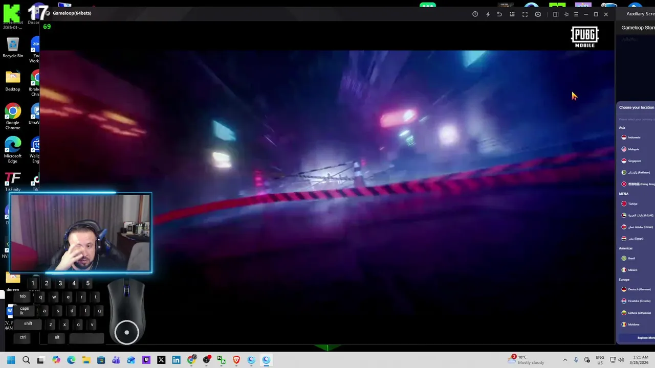
Task: Open the Windows Start menu
Action: click(x=11, y=360)
